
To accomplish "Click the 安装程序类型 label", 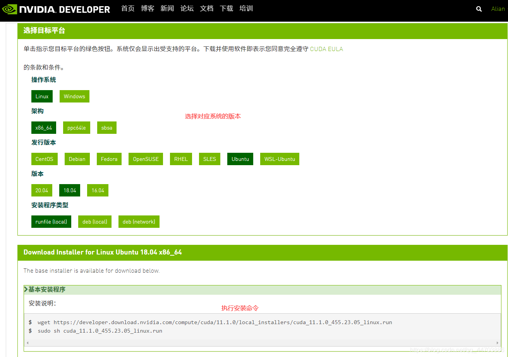I will point(50,205).
